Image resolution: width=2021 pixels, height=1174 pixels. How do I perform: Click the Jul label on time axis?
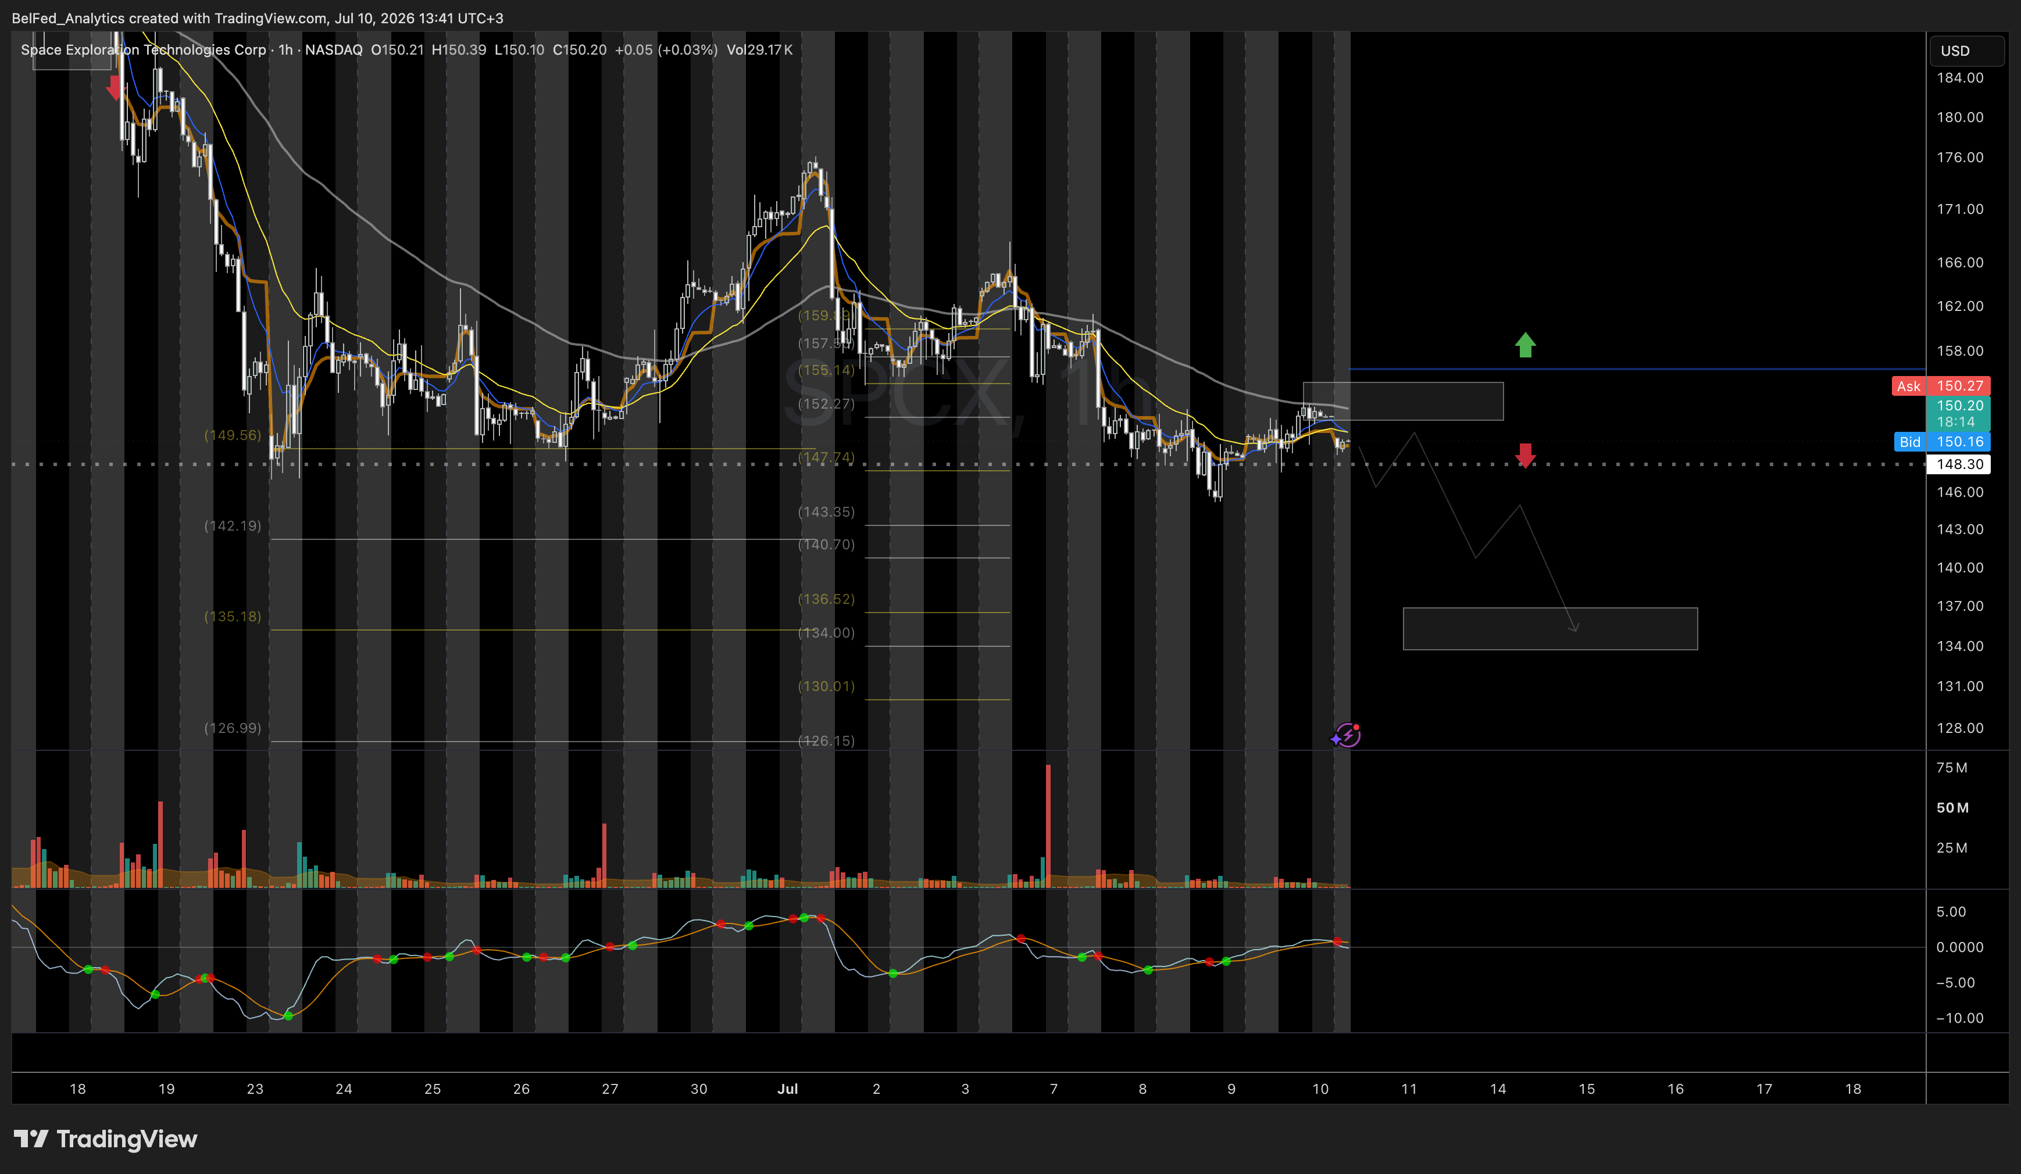tap(788, 1089)
